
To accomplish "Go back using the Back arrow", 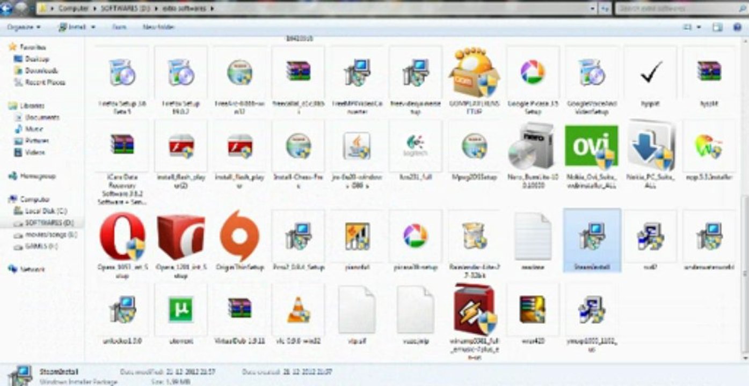I will (7, 8).
